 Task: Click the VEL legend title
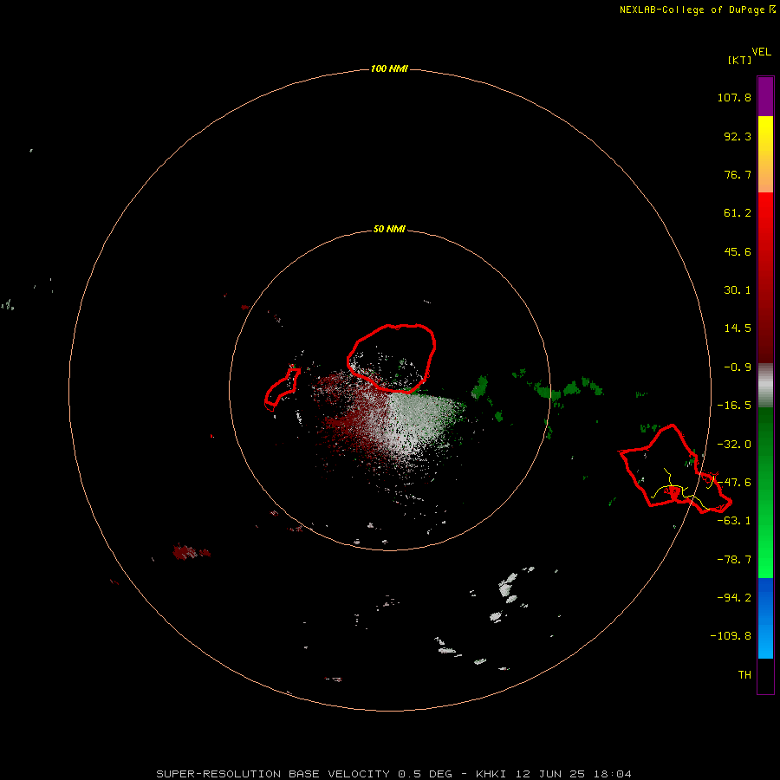(x=761, y=52)
